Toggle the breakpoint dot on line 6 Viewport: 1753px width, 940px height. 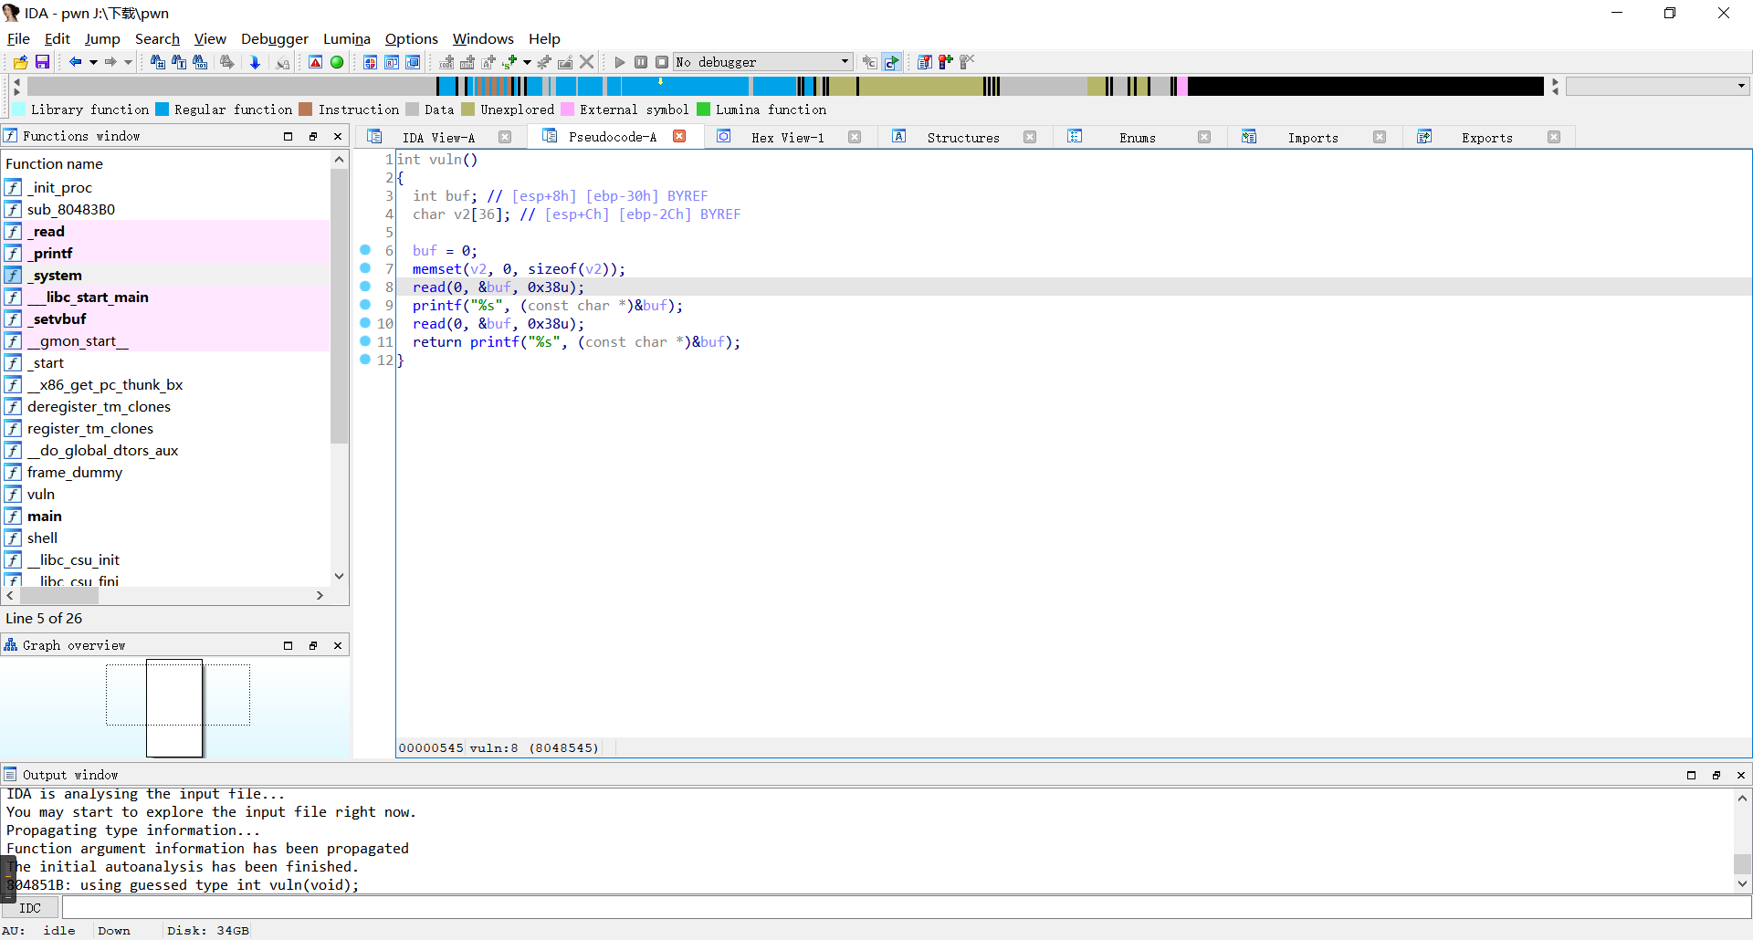(365, 250)
